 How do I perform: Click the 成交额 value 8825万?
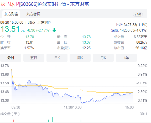pos(142,42)
